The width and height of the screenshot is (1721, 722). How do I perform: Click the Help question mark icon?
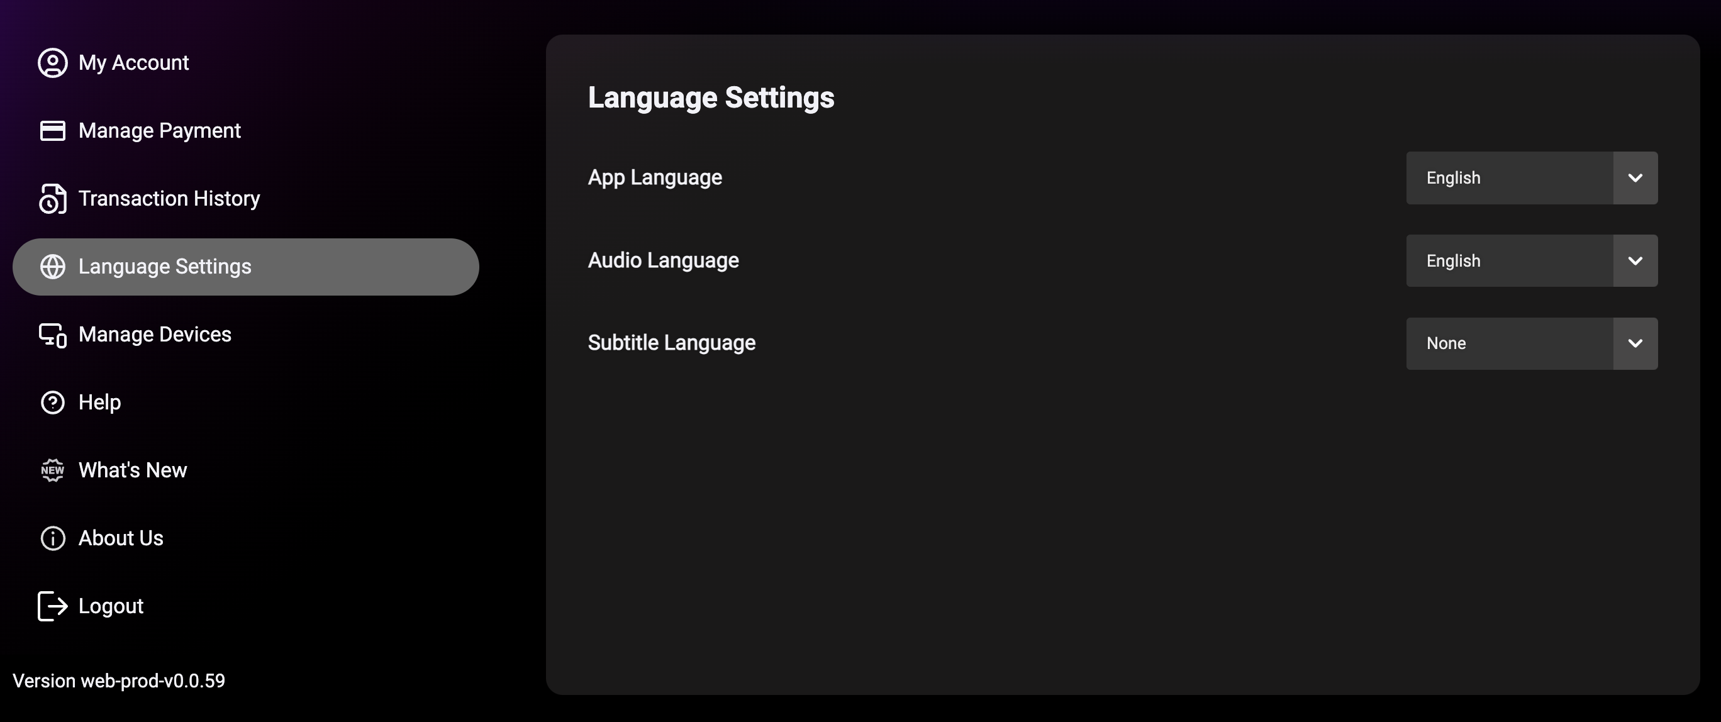(52, 403)
